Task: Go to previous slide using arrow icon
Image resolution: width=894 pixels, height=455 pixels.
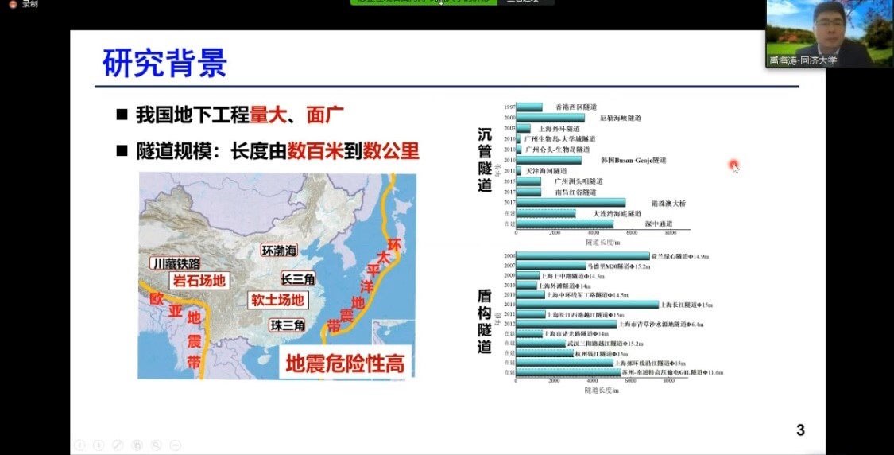Action: tap(79, 445)
